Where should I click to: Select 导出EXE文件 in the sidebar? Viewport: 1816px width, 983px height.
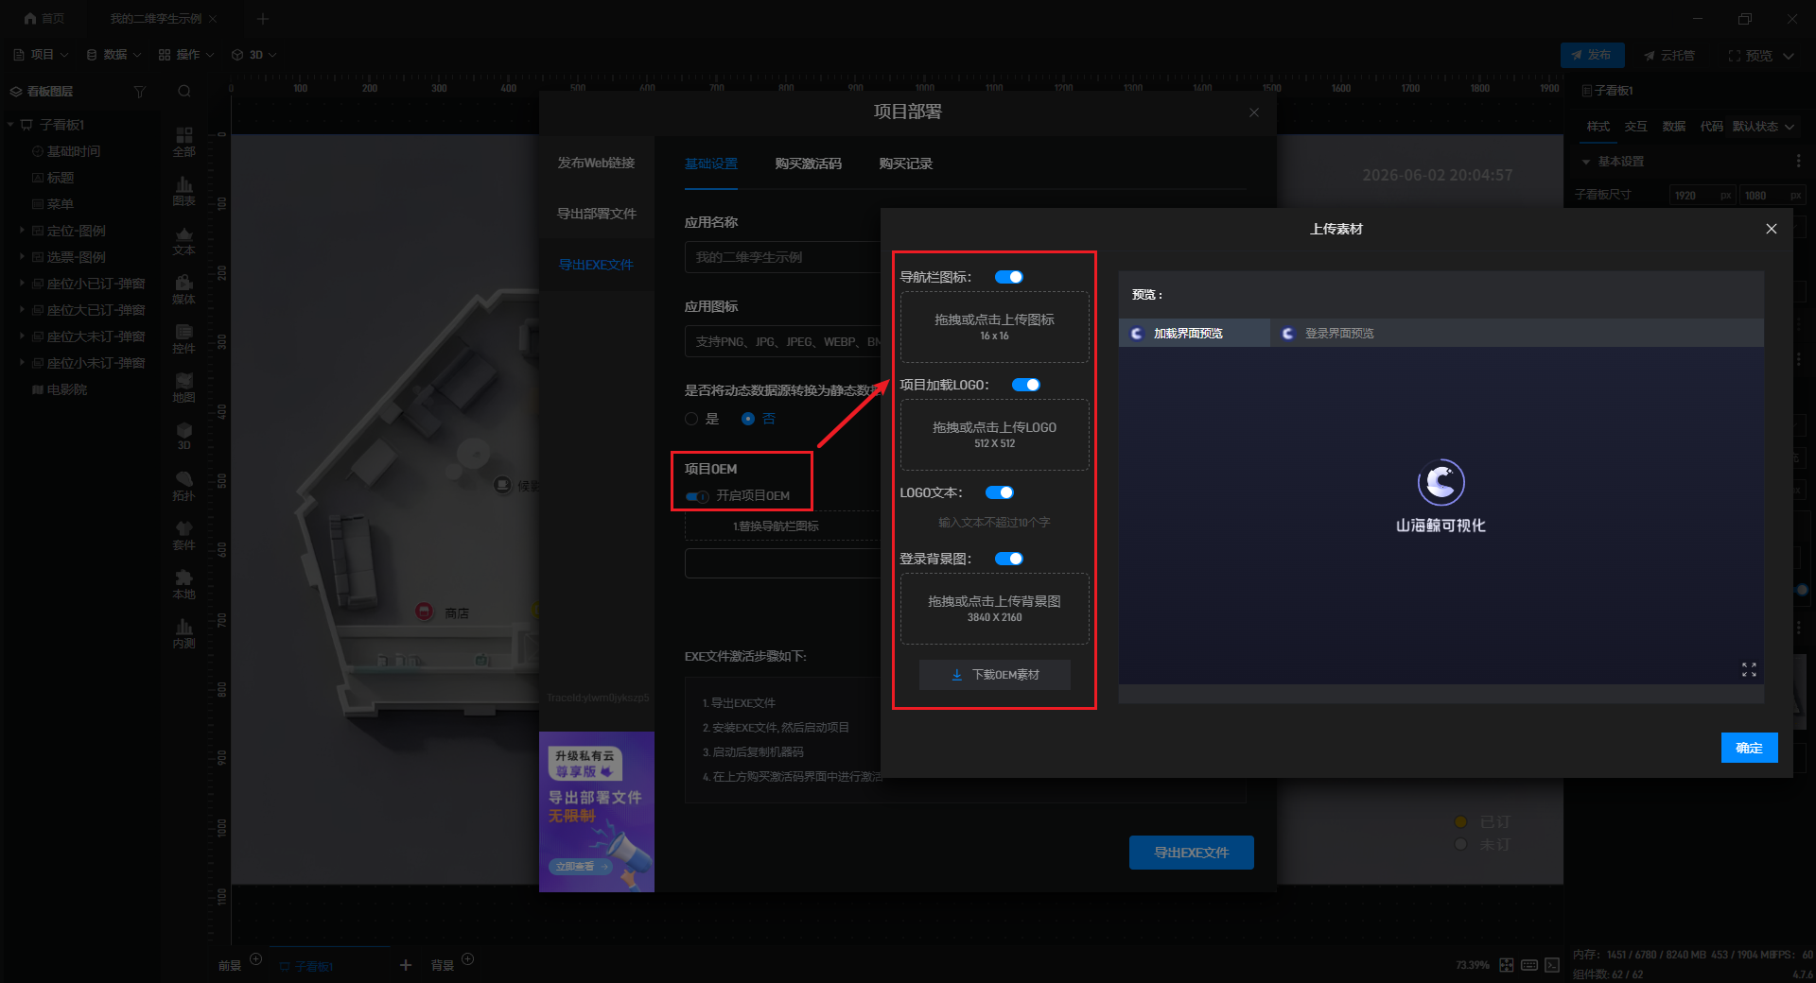click(596, 265)
